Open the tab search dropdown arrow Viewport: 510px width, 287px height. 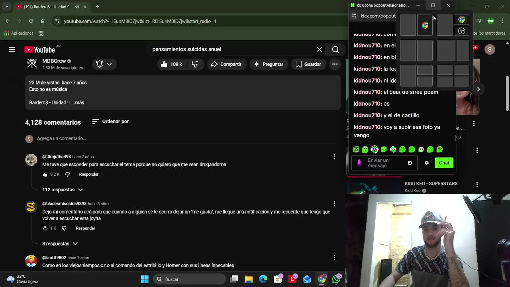6,7
